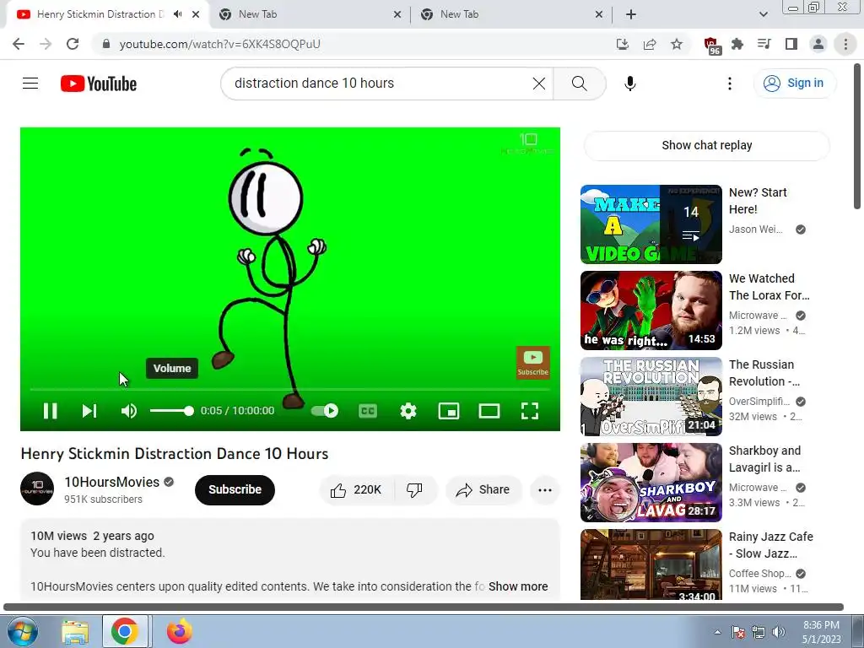Open the tab search dropdown arrow
The image size is (864, 648).
tap(763, 14)
